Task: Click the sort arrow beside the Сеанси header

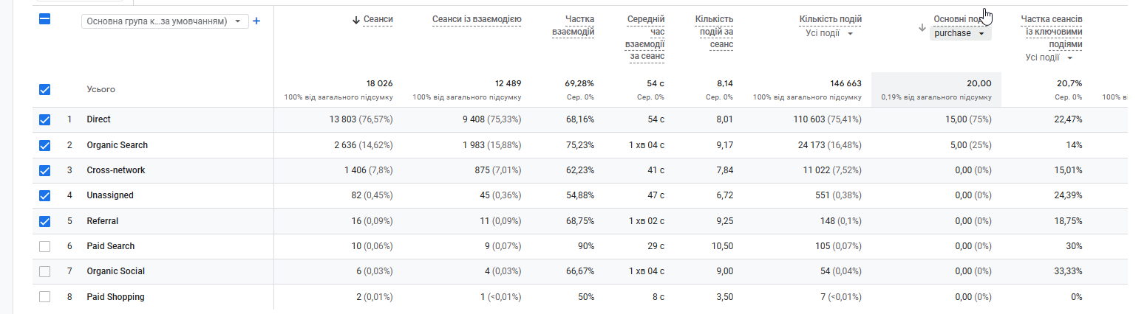Action: point(357,20)
